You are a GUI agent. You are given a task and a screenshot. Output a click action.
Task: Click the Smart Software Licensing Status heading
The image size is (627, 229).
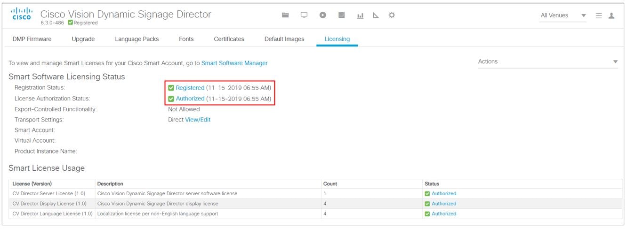click(67, 76)
